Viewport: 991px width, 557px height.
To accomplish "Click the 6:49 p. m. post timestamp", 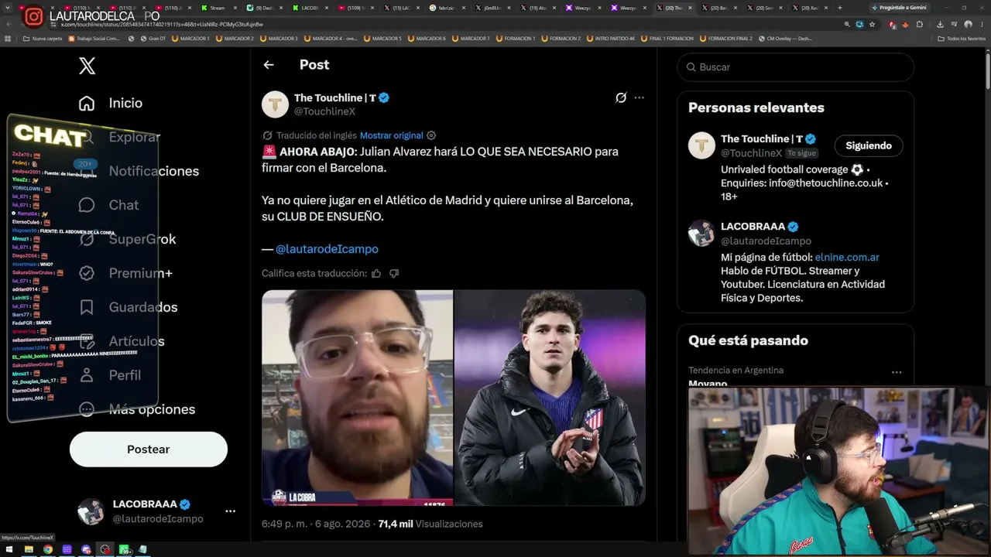I will click(315, 524).
